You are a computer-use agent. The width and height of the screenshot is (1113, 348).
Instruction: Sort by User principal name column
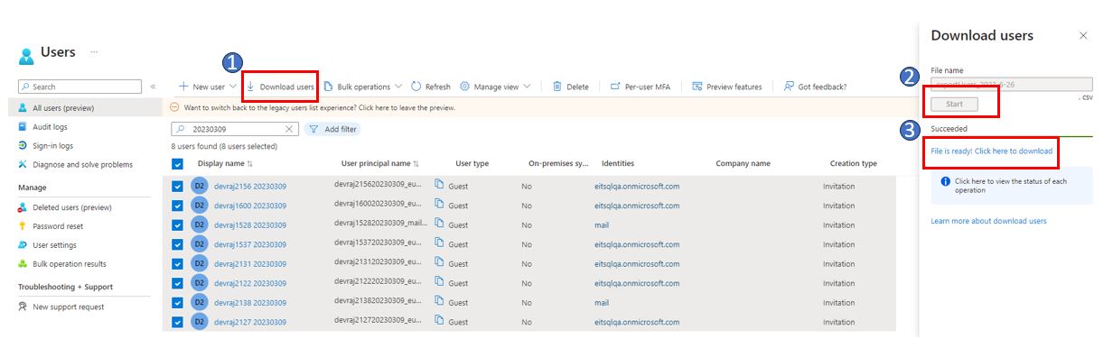click(380, 164)
